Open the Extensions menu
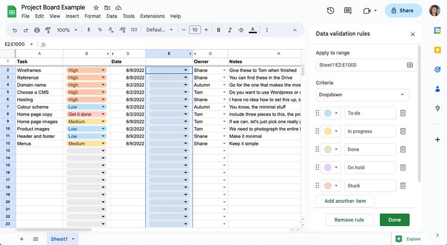This screenshot has height=245, width=447. [152, 16]
